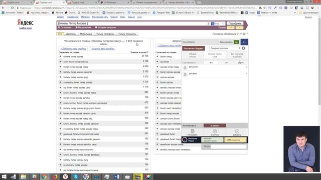This screenshot has height=180, width=321.
Task: Click plus icon beside 'купить билет питер москва'
Action: [x=60, y=61]
